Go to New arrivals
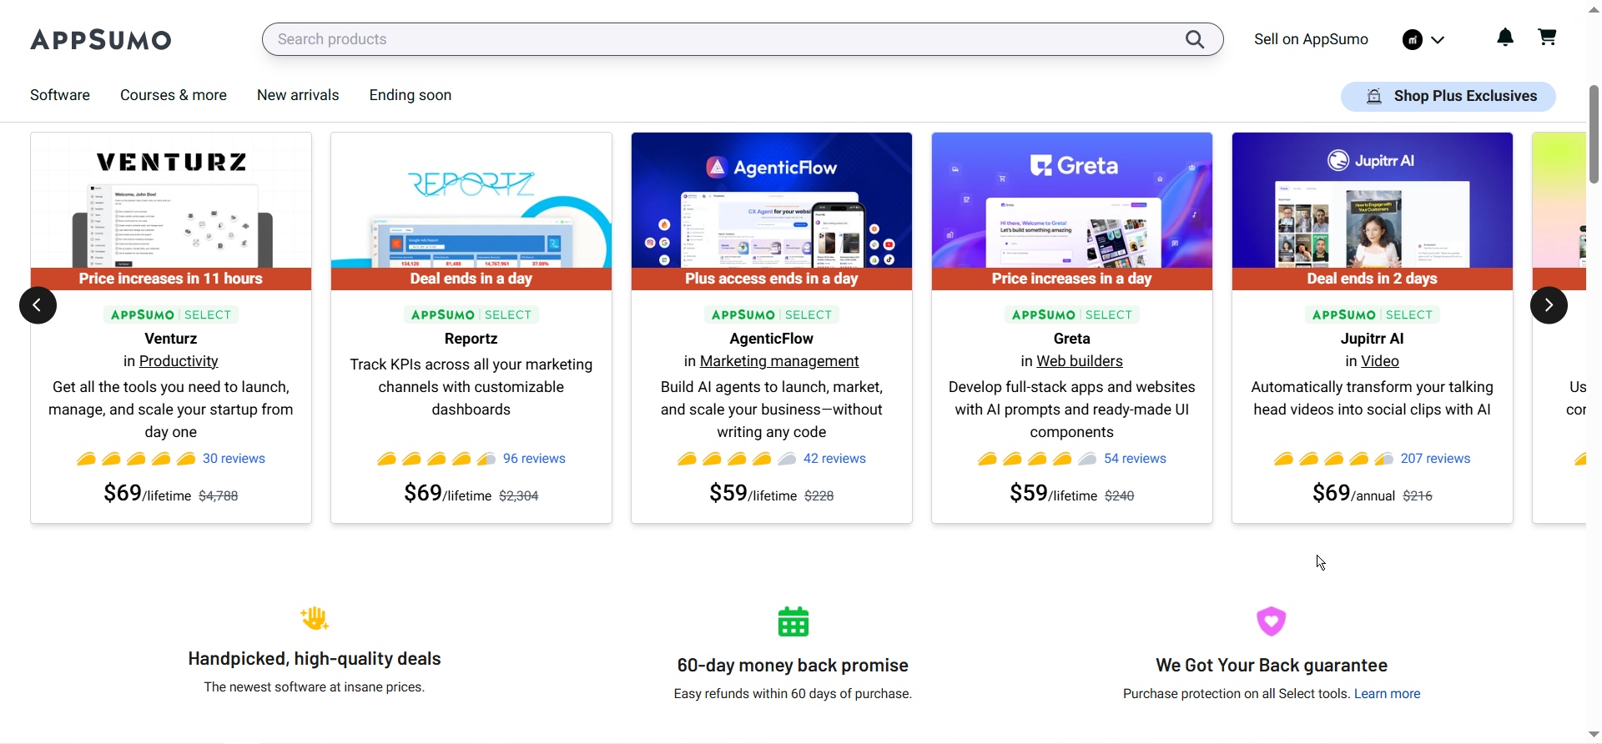 [298, 95]
